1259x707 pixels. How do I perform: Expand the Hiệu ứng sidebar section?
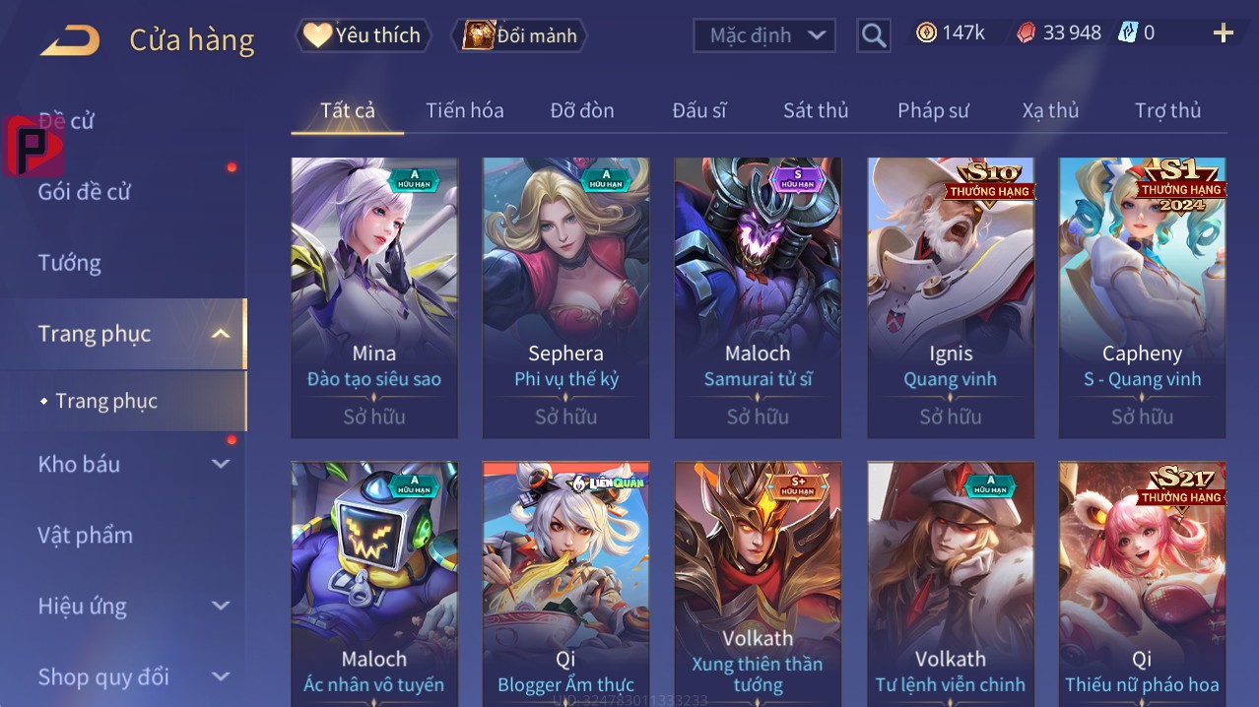click(x=221, y=606)
